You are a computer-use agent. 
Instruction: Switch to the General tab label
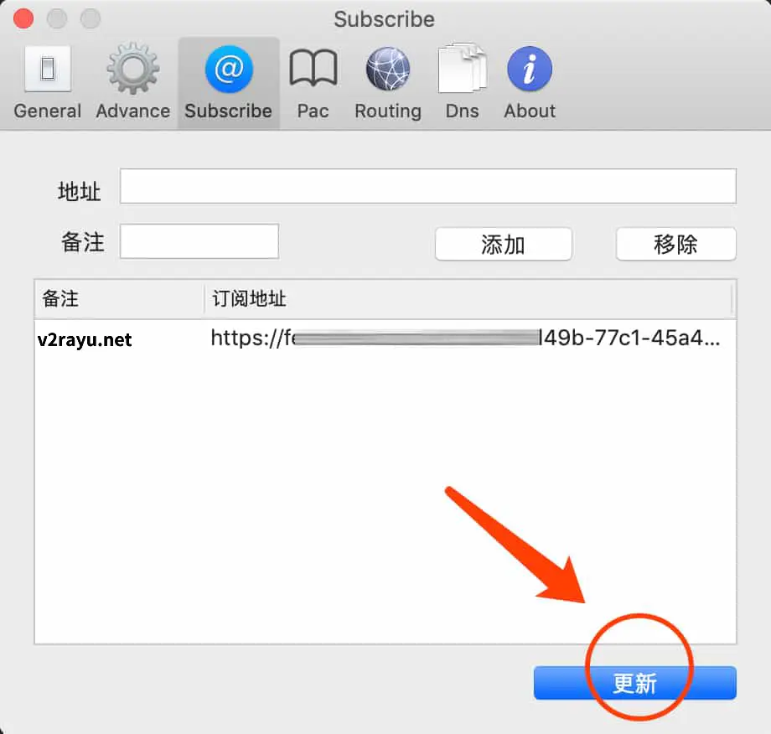point(47,111)
